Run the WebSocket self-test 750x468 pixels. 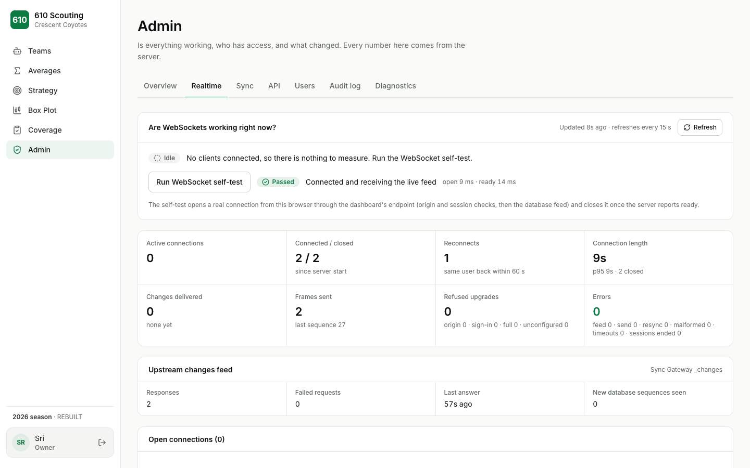199,182
